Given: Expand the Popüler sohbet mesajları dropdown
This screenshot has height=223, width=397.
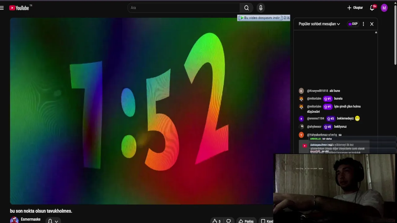Looking at the screenshot, I should [x=319, y=24].
